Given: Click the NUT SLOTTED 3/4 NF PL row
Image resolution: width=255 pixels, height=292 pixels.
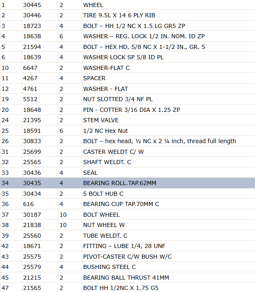Looking at the screenshot, I should [x=127, y=99].
